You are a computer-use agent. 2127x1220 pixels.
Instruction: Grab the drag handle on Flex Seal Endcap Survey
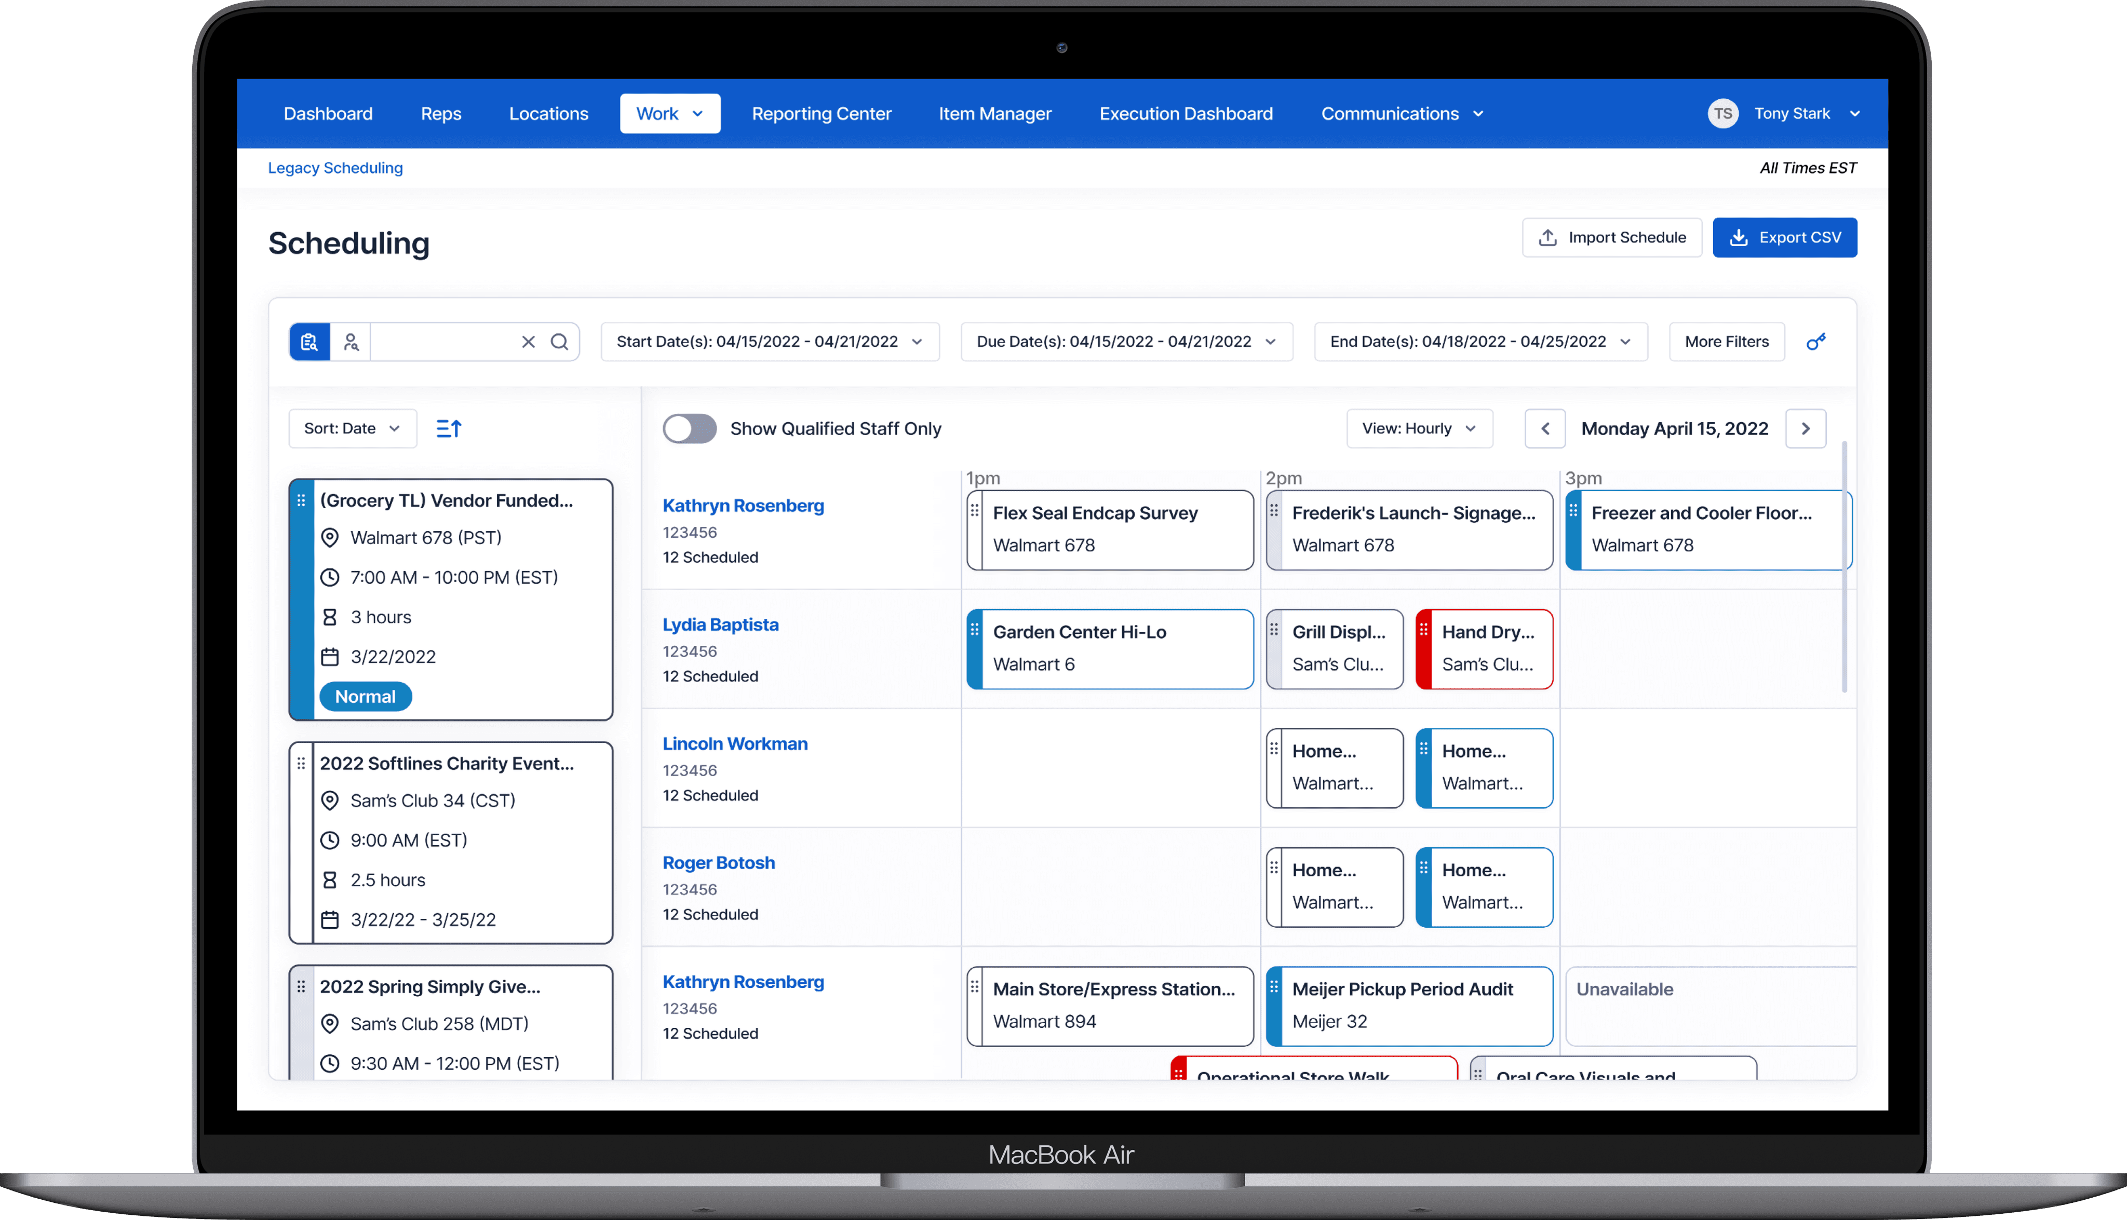975,511
